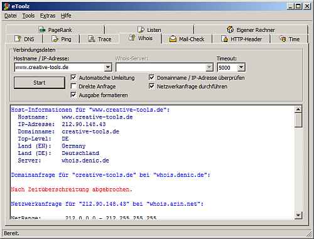Open the Hilfe menu
The image size is (314, 239).
66,16
